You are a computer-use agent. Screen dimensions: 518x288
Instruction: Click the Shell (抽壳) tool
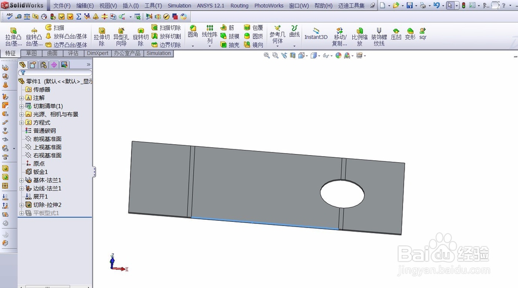point(229,44)
